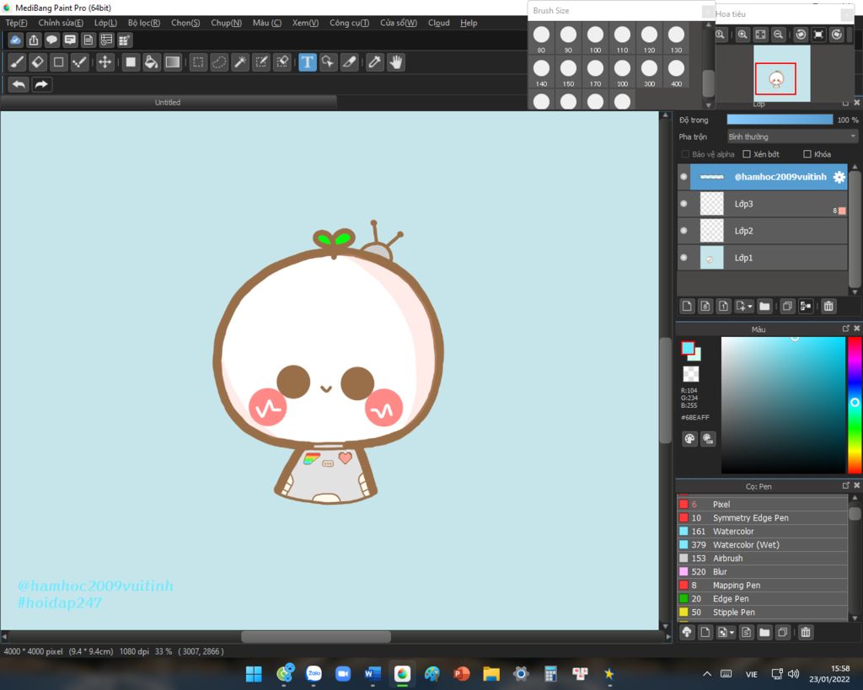Open the Cửa sổ menu
The height and width of the screenshot is (690, 863).
click(399, 23)
